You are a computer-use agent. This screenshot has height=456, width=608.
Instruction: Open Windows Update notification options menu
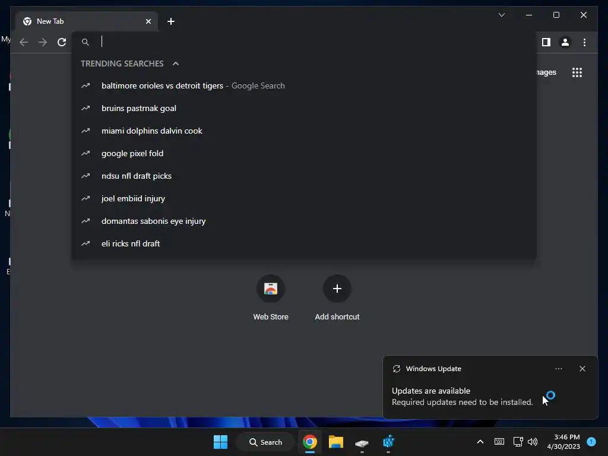pos(558,369)
